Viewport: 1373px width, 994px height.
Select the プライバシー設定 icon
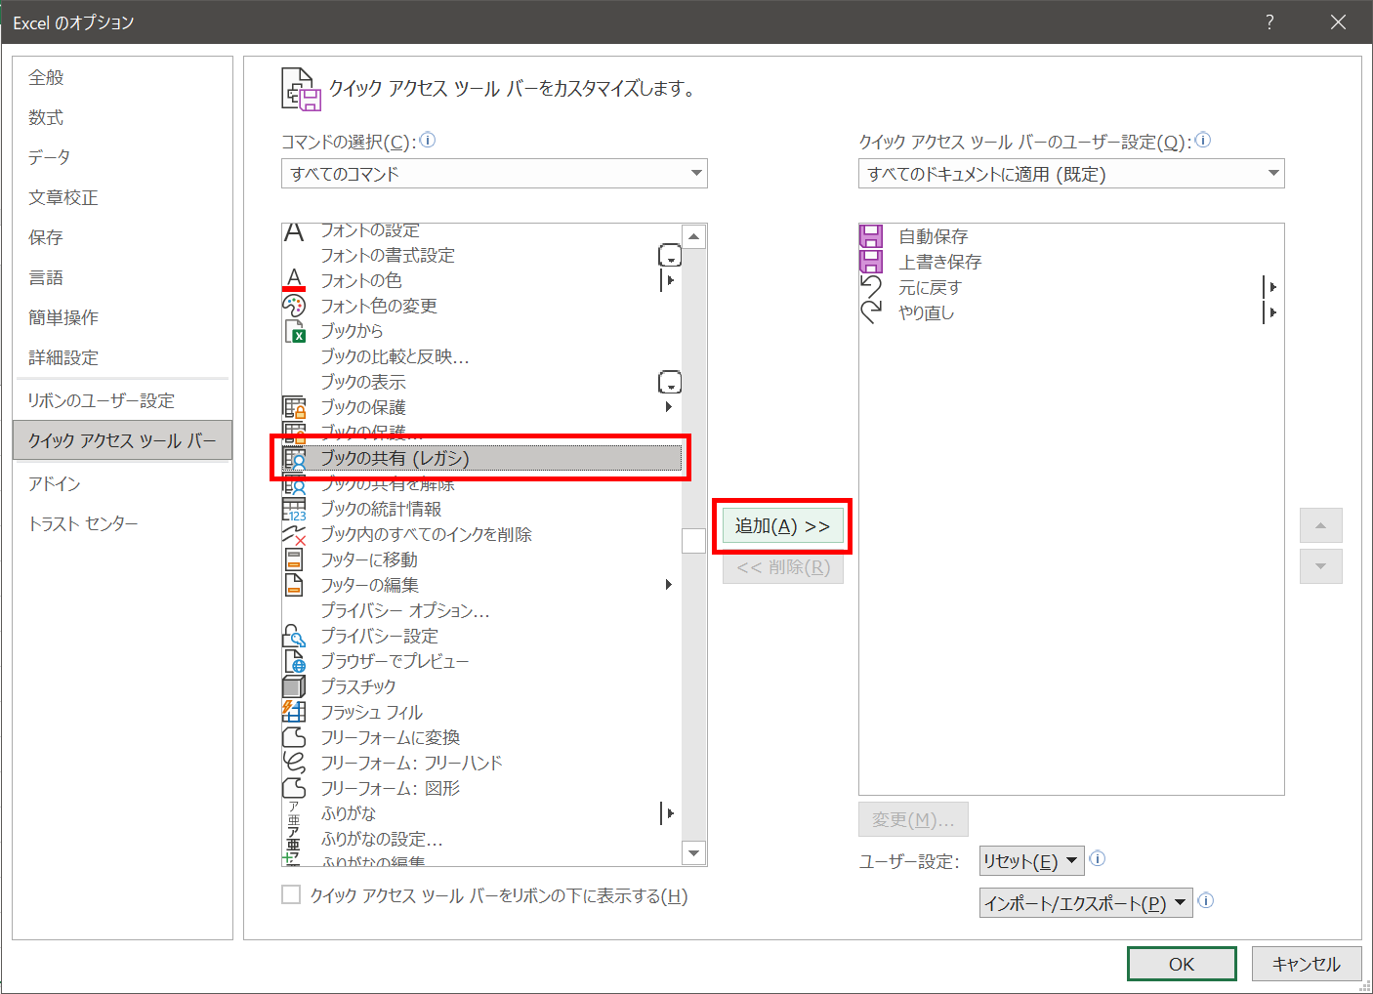click(294, 636)
